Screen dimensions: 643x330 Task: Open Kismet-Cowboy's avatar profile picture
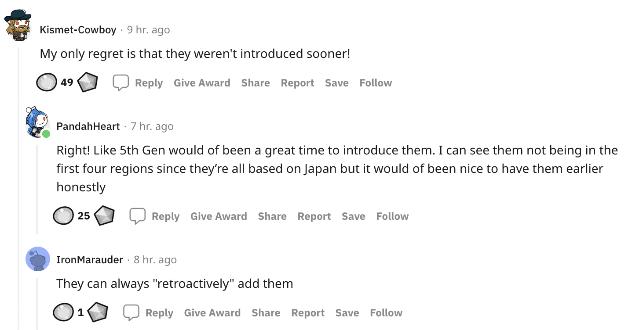pos(18,25)
